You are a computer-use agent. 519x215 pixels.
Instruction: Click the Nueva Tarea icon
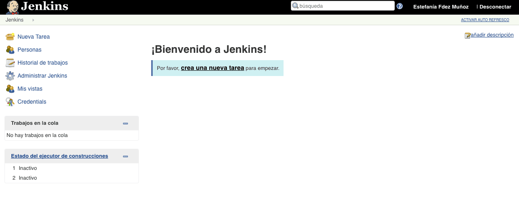[x=10, y=37]
